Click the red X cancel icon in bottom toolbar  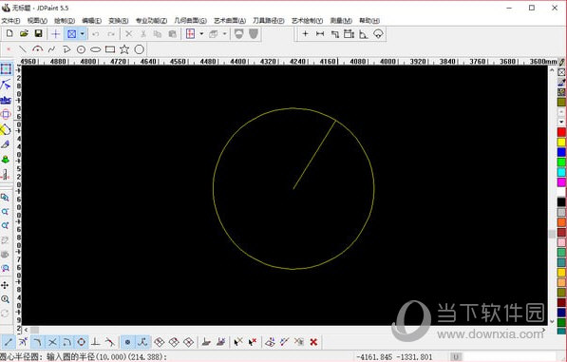pyautogui.click(x=313, y=342)
